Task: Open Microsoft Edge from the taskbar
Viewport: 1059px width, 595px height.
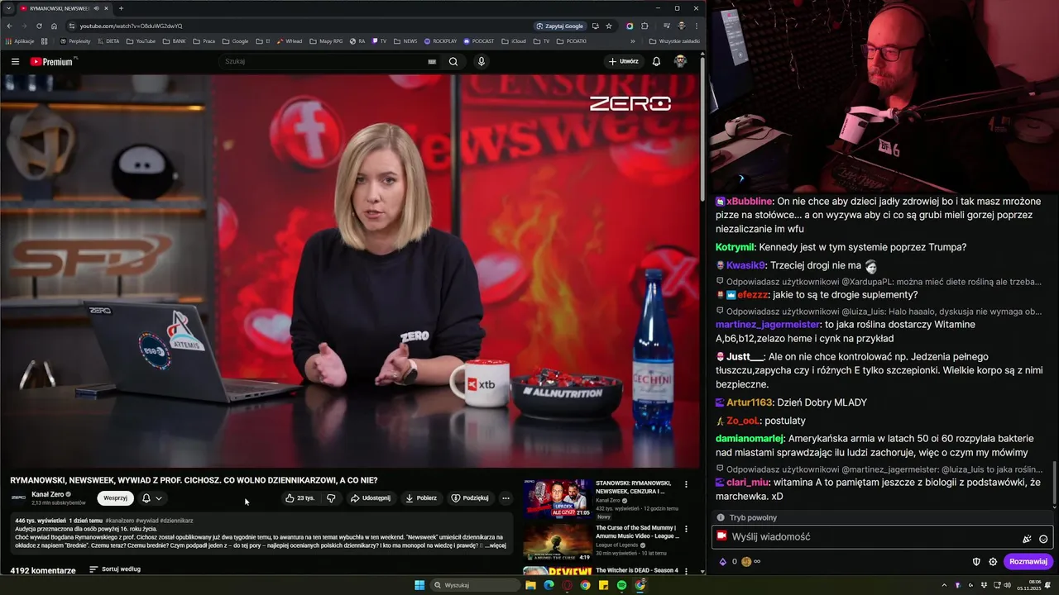Action: (x=549, y=585)
